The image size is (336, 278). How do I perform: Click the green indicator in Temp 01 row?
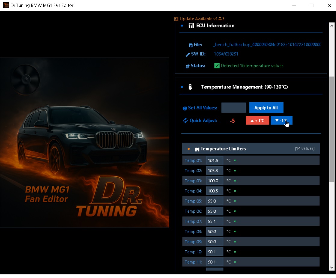coord(235,161)
